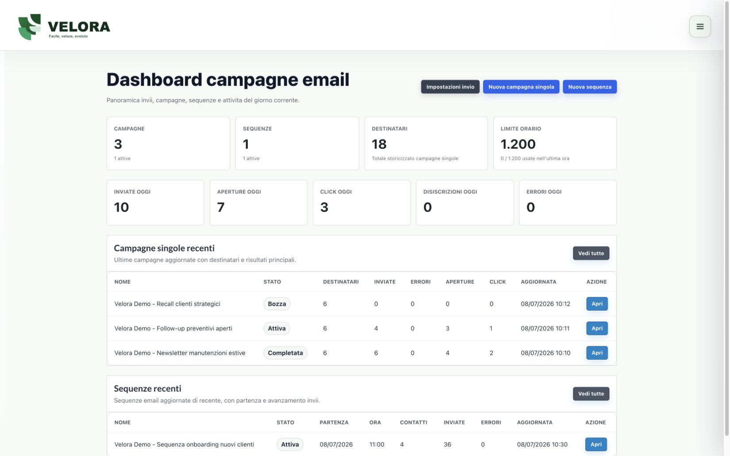Click the Campagne singole recenti heading
730x456 pixels.
[164, 248]
